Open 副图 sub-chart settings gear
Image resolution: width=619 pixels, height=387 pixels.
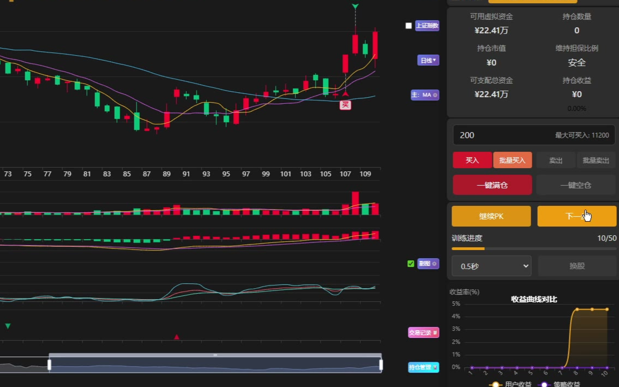435,264
